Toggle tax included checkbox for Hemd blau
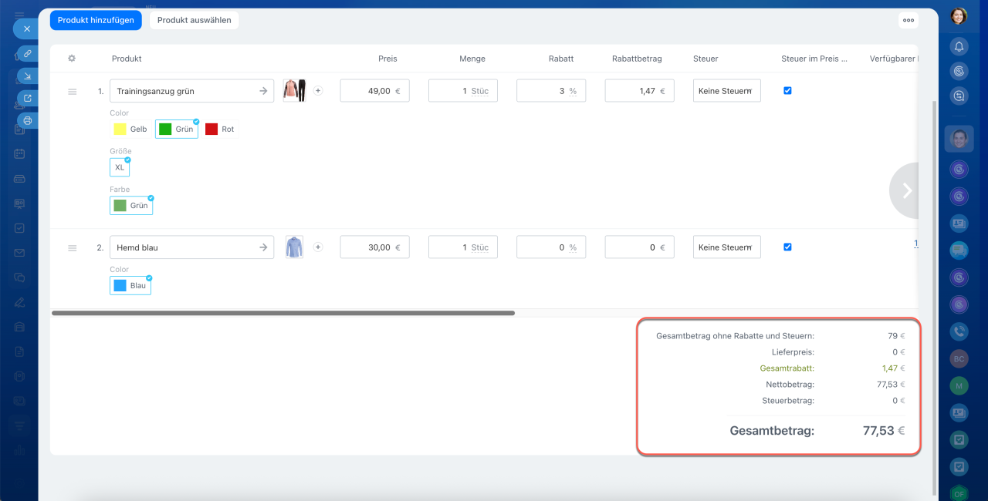Image resolution: width=988 pixels, height=501 pixels. [787, 247]
